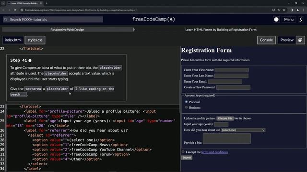Click into the Enter Your First Name field
The width and height of the screenshot is (307, 172).
[232, 70]
